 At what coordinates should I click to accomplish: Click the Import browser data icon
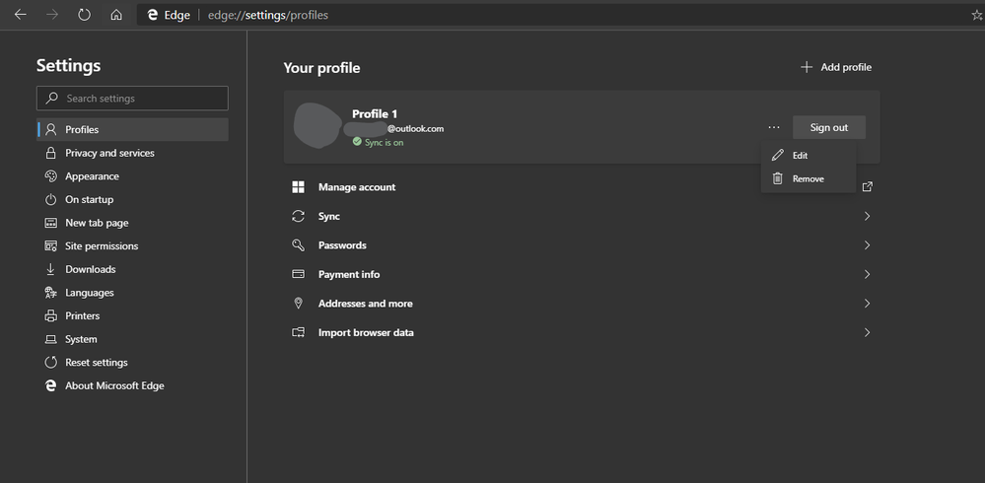coord(299,332)
